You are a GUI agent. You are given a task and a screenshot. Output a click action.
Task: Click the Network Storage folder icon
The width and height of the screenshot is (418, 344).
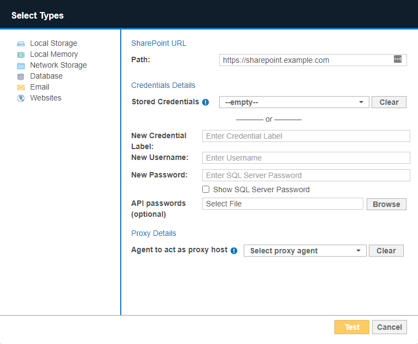point(21,66)
